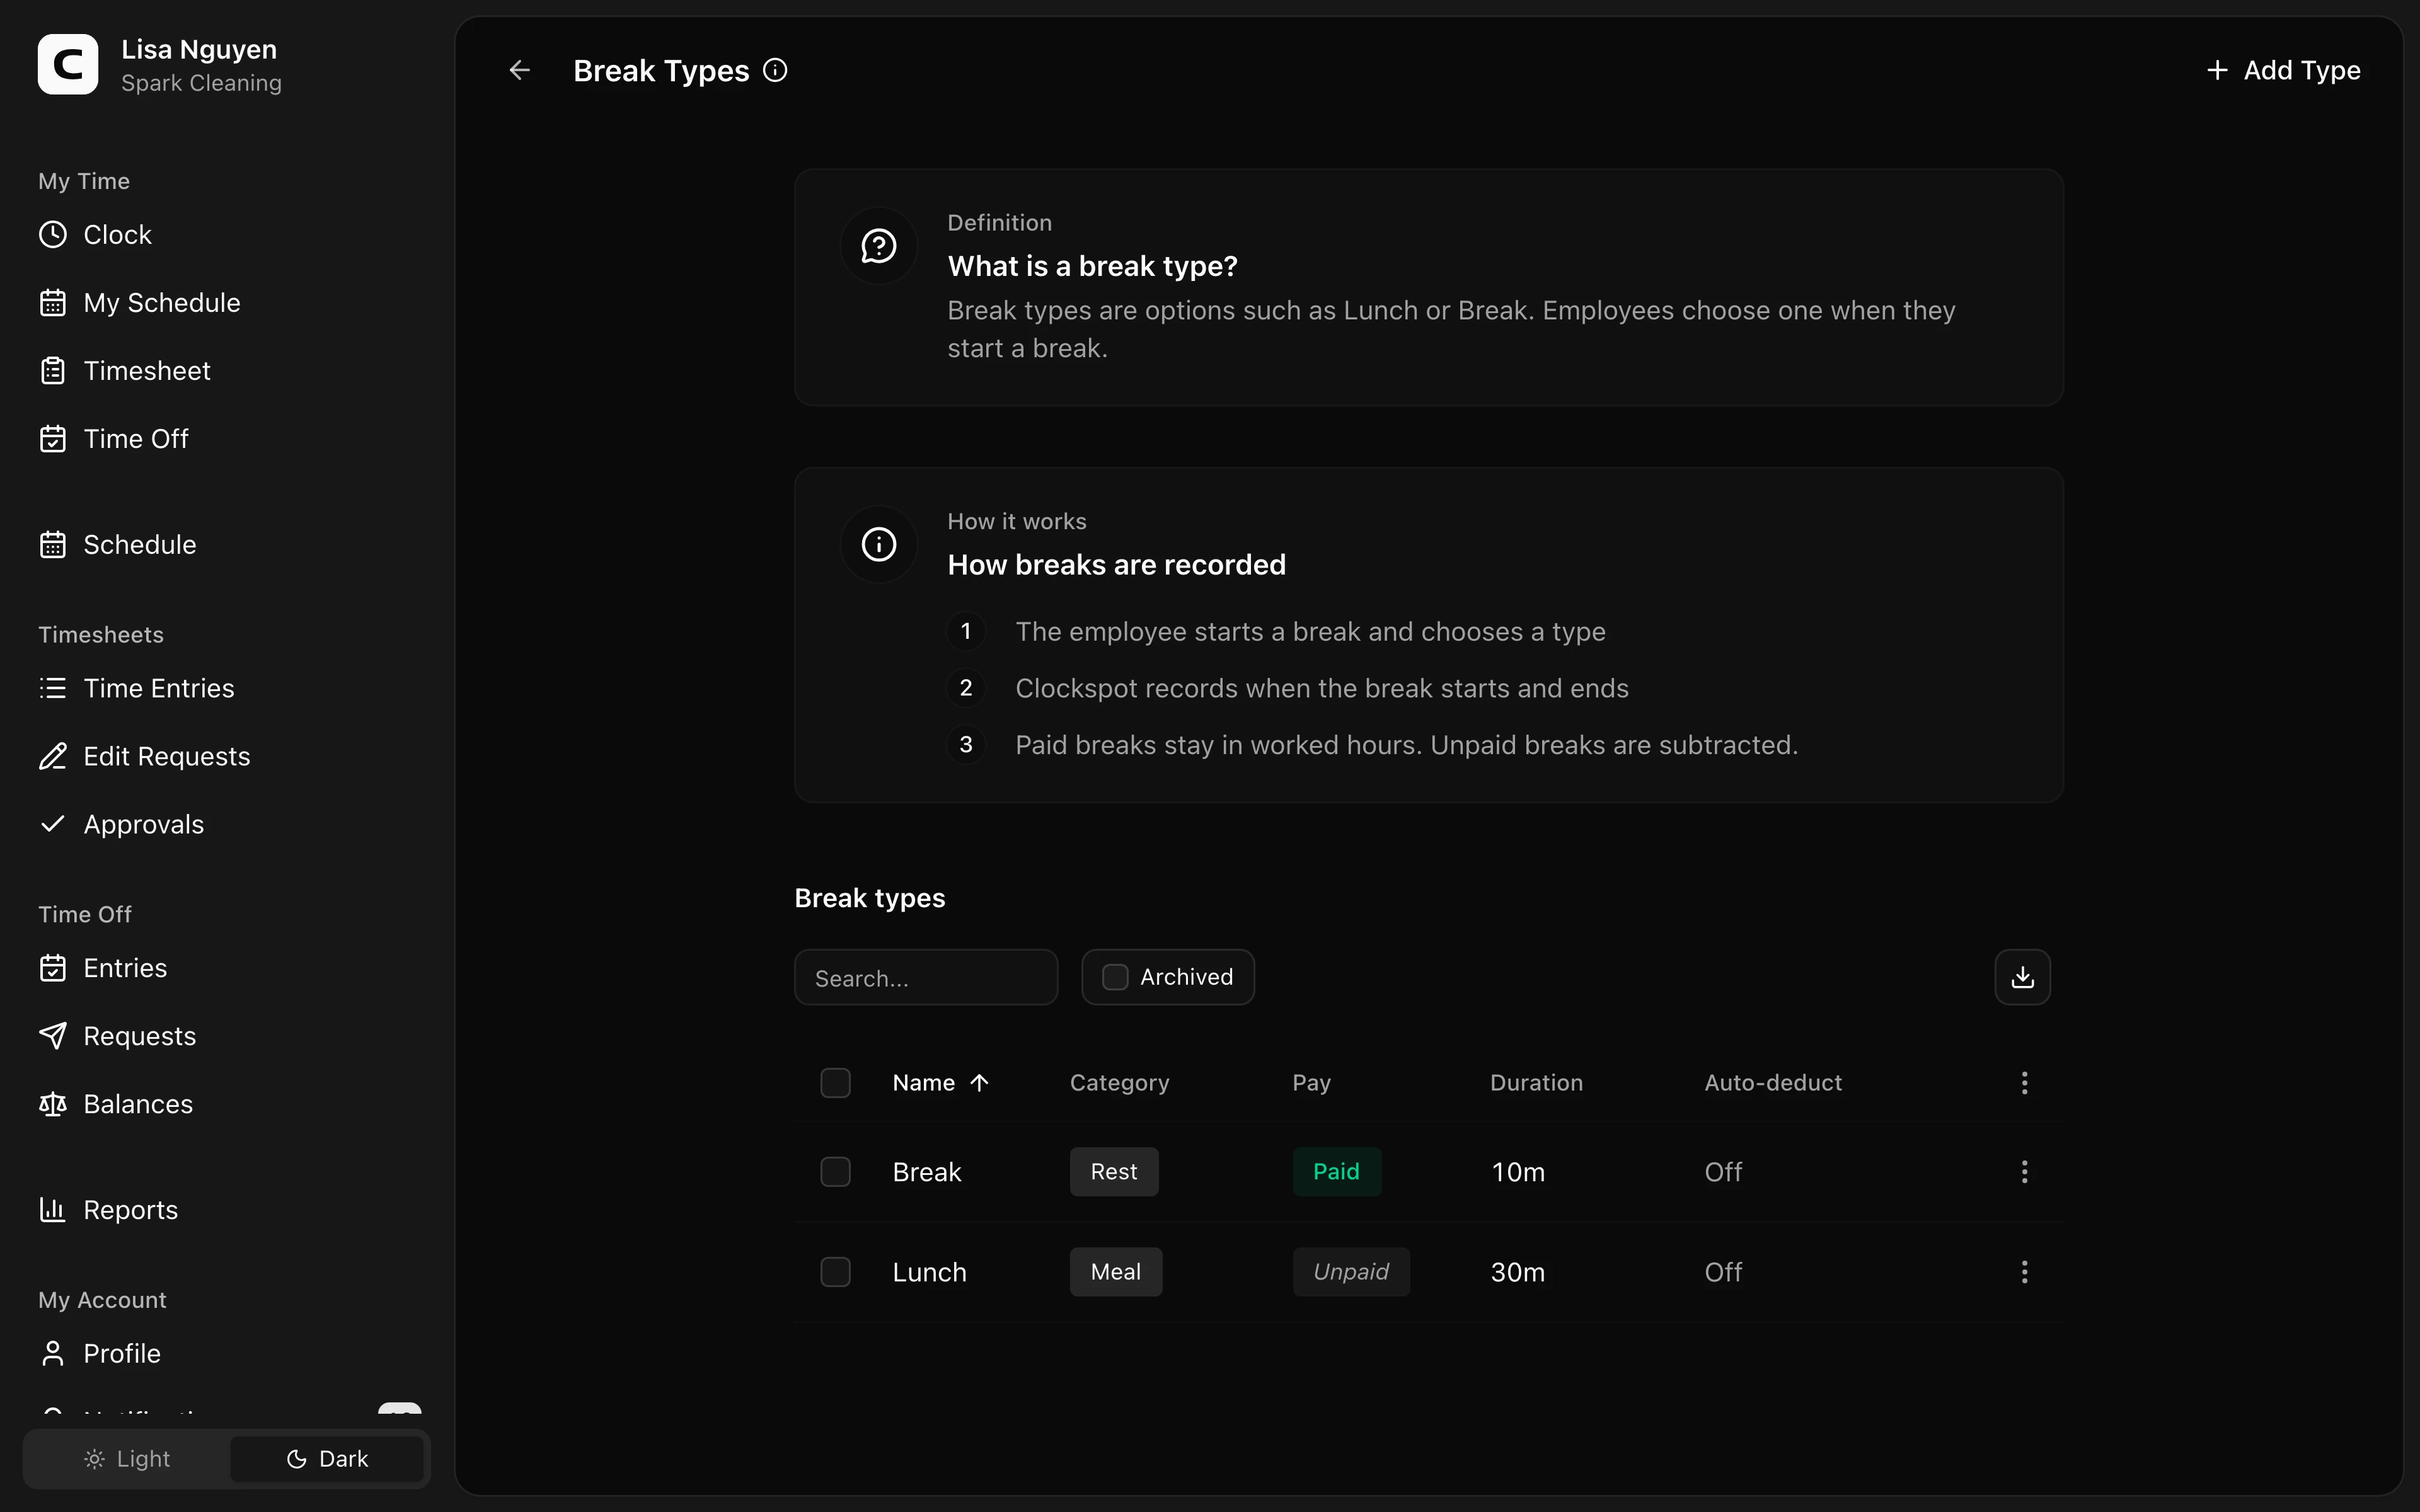Click the My Schedule calendar icon
The width and height of the screenshot is (2420, 1512).
pyautogui.click(x=53, y=303)
